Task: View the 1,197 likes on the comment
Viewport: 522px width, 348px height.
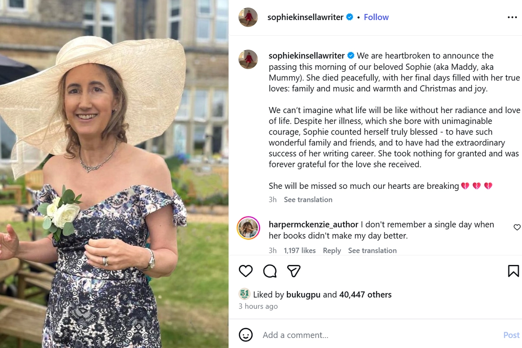Action: (300, 250)
